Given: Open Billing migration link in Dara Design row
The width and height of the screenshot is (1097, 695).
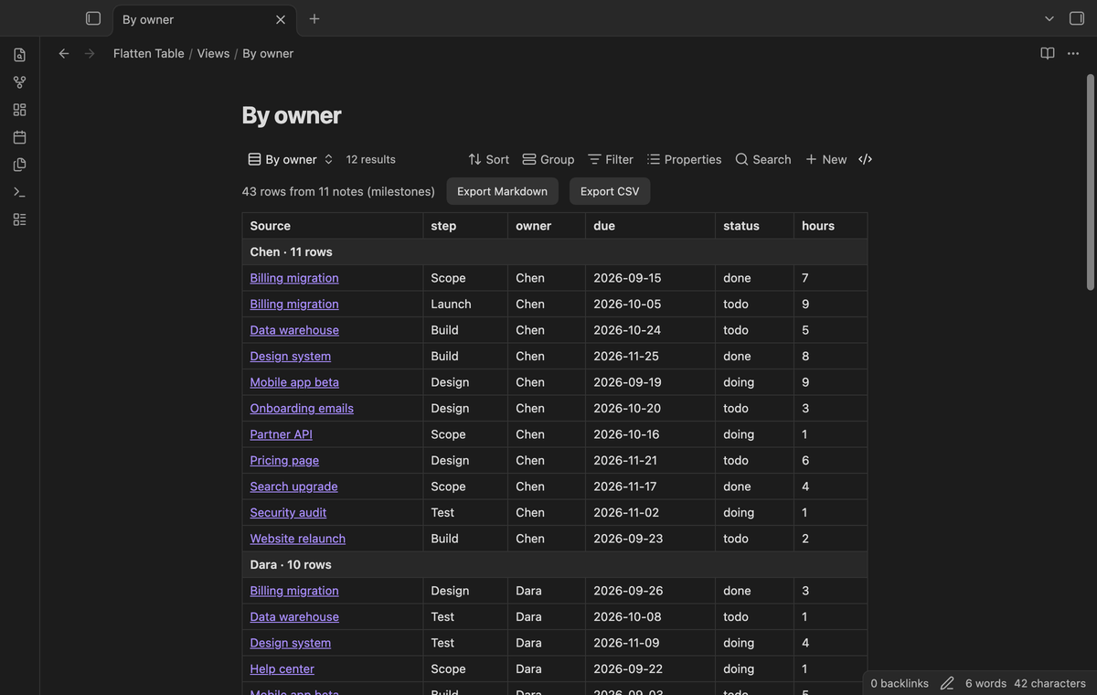Looking at the screenshot, I should 294,591.
